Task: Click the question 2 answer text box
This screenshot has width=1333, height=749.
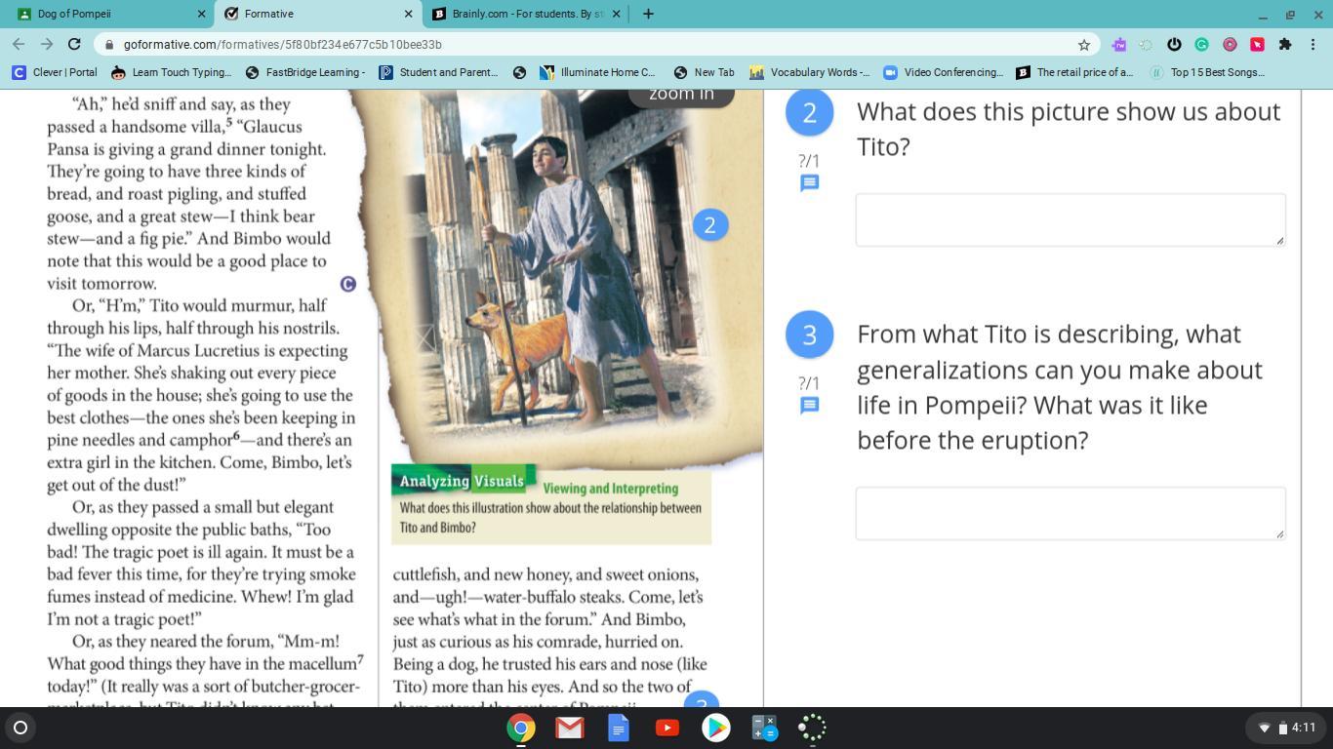Action: 1070,219
